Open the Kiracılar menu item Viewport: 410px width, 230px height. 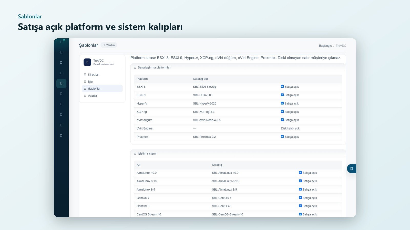(102, 75)
